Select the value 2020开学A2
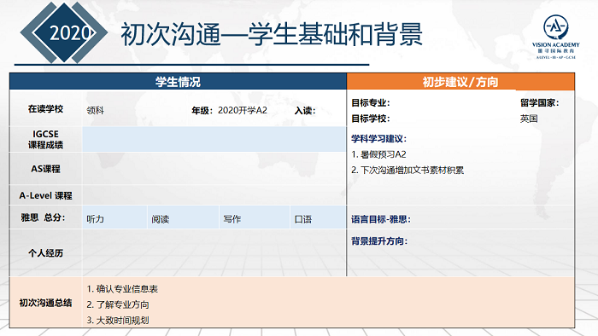 pyautogui.click(x=243, y=110)
